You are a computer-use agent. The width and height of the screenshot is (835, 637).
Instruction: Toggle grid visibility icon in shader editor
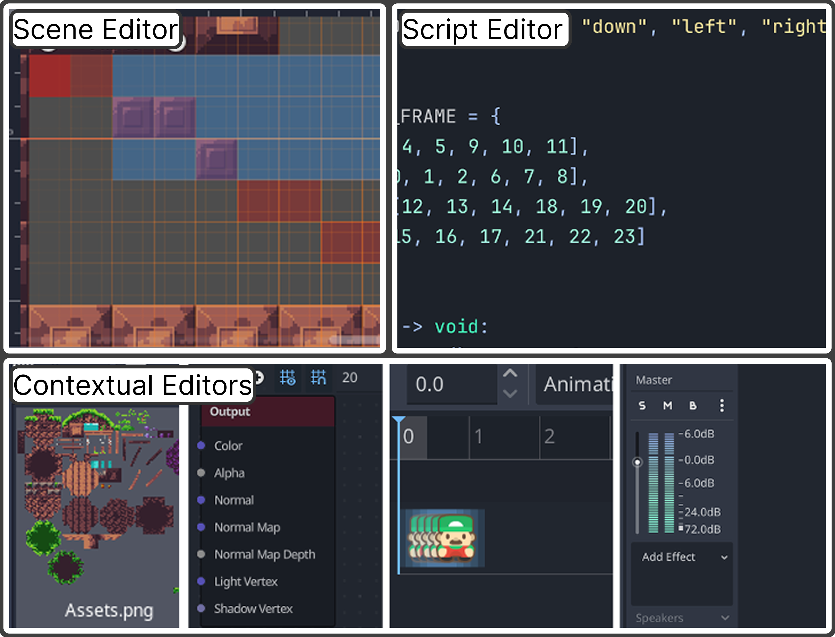287,377
